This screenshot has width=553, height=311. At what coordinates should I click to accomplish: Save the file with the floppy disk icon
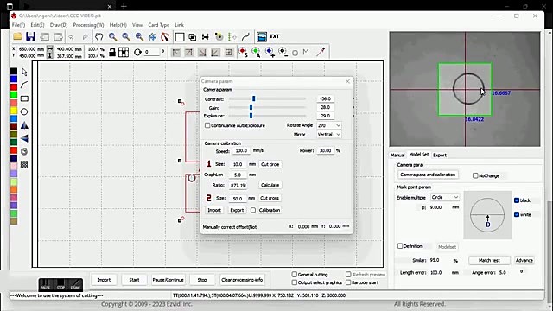pyautogui.click(x=30, y=36)
